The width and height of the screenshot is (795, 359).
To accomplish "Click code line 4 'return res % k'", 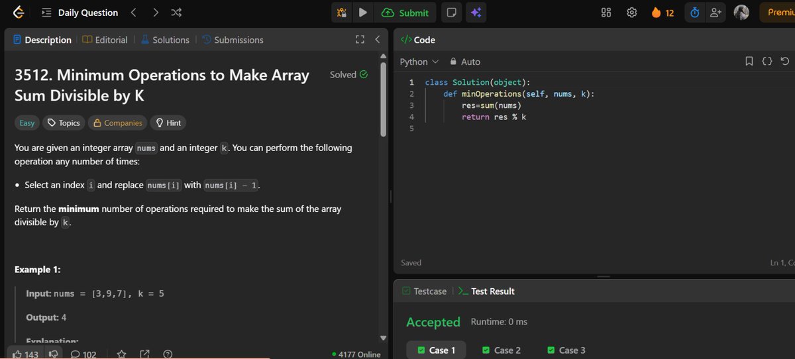I will coord(494,117).
